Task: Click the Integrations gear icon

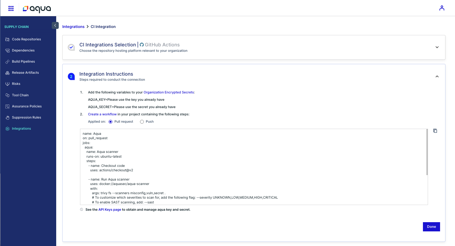Action: [7, 129]
